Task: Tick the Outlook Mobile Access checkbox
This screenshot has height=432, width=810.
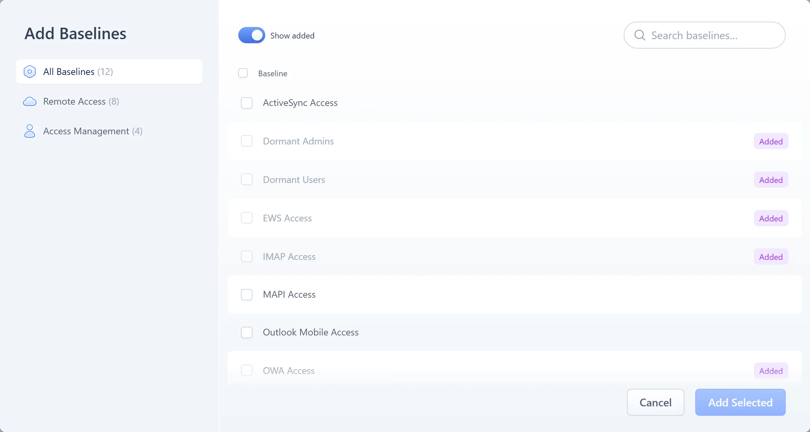Action: [x=247, y=332]
